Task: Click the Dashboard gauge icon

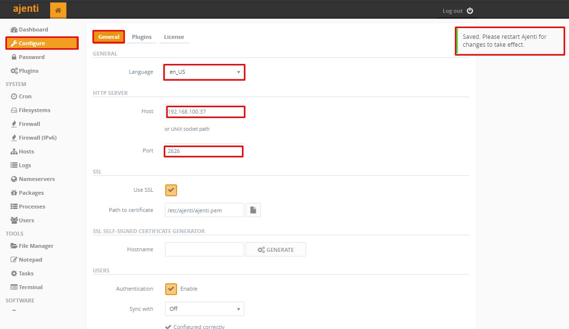Action: click(14, 30)
